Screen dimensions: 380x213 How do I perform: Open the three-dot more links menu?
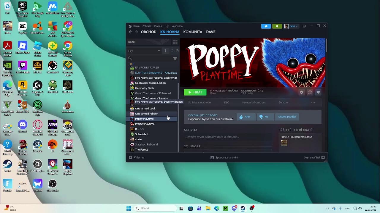(x=313, y=103)
